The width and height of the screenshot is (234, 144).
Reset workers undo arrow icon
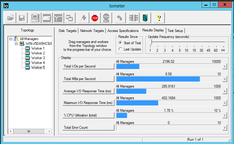(x=120, y=18)
